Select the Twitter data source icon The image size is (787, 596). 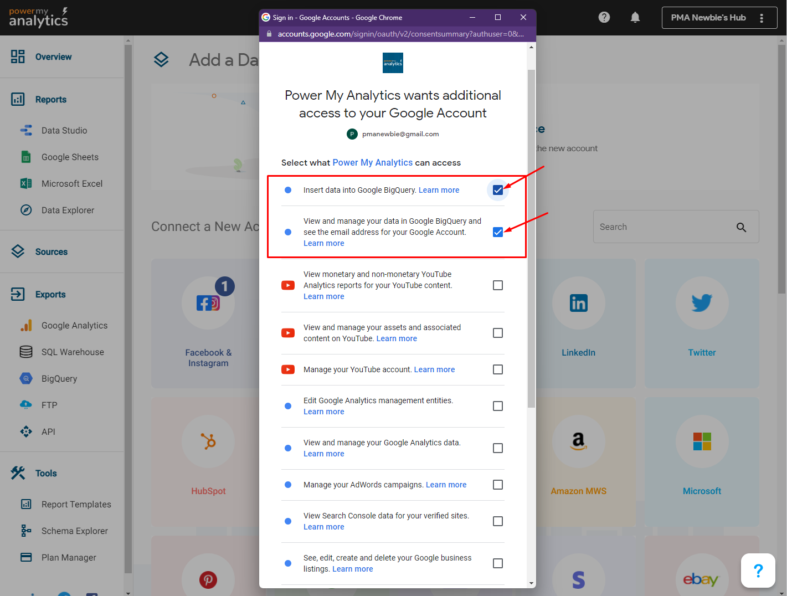coord(702,304)
